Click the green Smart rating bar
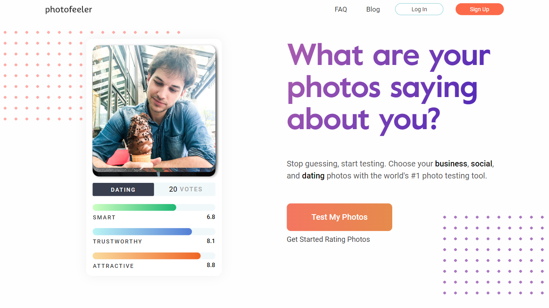The image size is (549, 308). point(134,207)
